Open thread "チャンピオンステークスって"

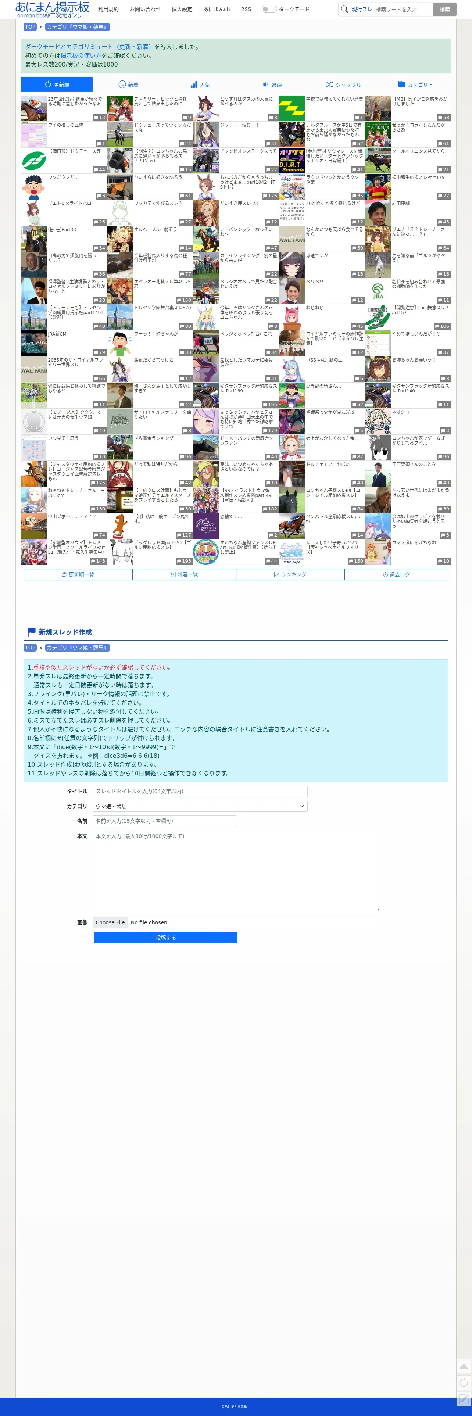point(248,151)
